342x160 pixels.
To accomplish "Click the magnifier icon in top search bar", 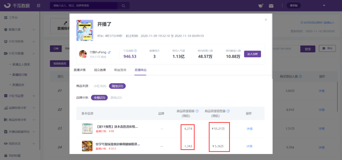I will point(123,6).
